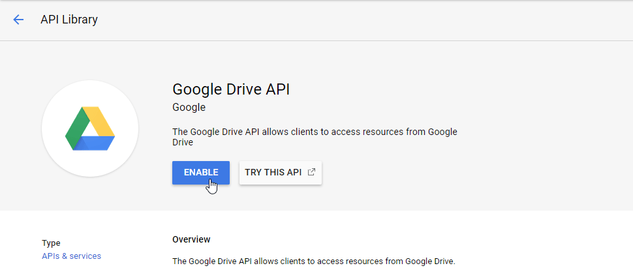The width and height of the screenshot is (633, 268).
Task: Click empty space right of TRY THIS API
Action: click(x=457, y=173)
